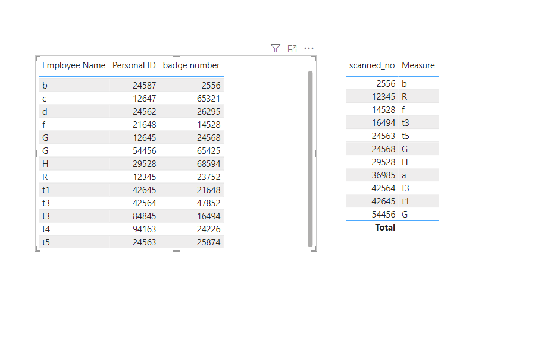This screenshot has width=538, height=337.
Task: Select badge number cell 68594
Action: coord(209,164)
